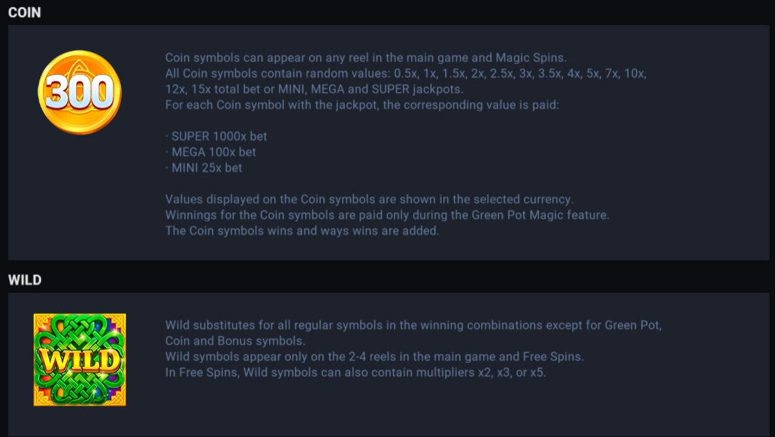The height and width of the screenshot is (437, 775).
Task: Click the SUPER 1000x bet line
Action: 216,136
